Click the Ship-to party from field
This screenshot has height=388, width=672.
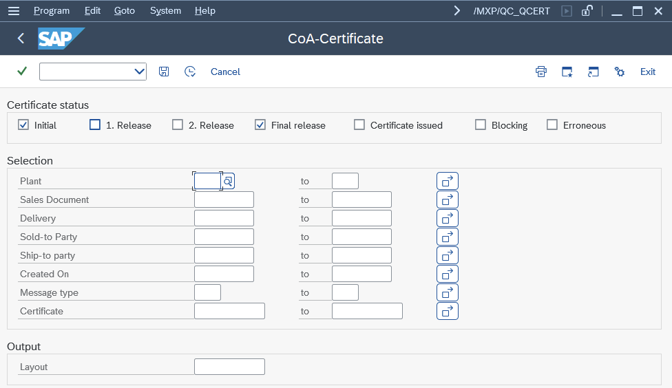[224, 256]
